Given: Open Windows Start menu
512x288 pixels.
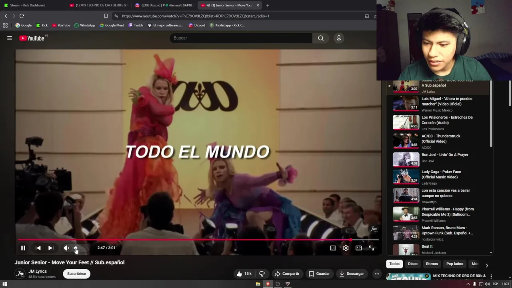Looking at the screenshot, I should click(5, 284).
